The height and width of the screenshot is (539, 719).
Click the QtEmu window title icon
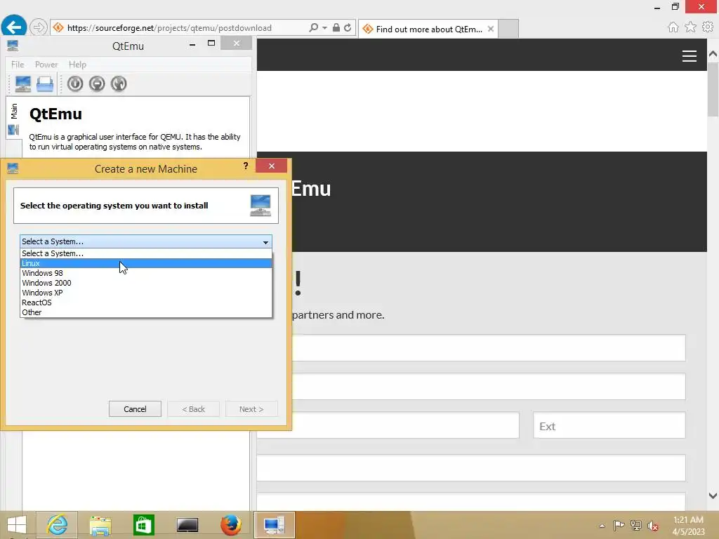click(x=13, y=46)
